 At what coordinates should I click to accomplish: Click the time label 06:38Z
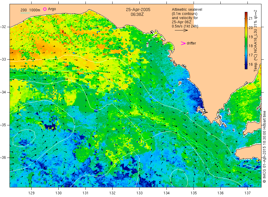[137, 14]
